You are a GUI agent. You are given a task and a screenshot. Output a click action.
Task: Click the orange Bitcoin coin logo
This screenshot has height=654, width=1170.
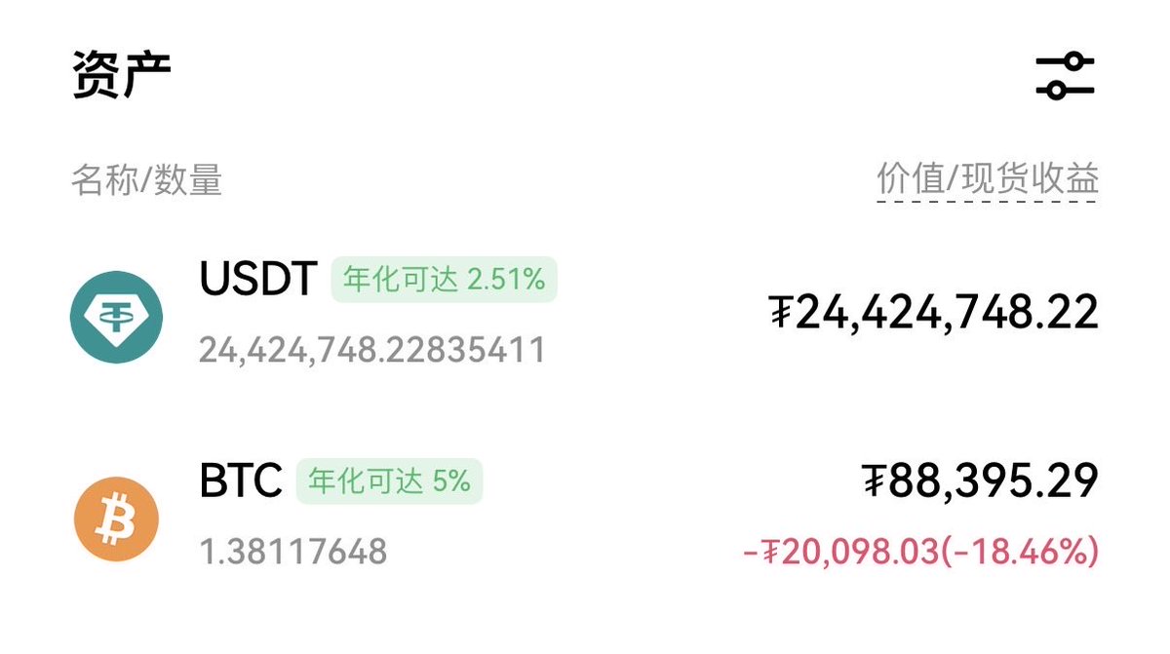click(x=116, y=518)
